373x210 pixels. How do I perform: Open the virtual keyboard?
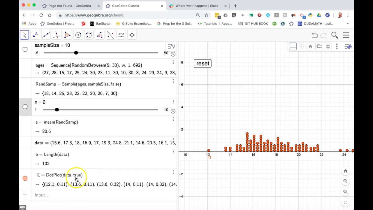(x=22, y=207)
